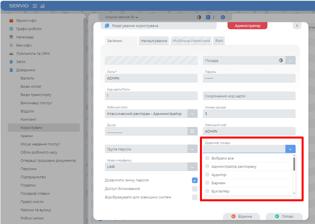This screenshot has width=315, height=224.
Task: Disable Дозволити зміну пароля checkbox
Action: [x=195, y=180]
